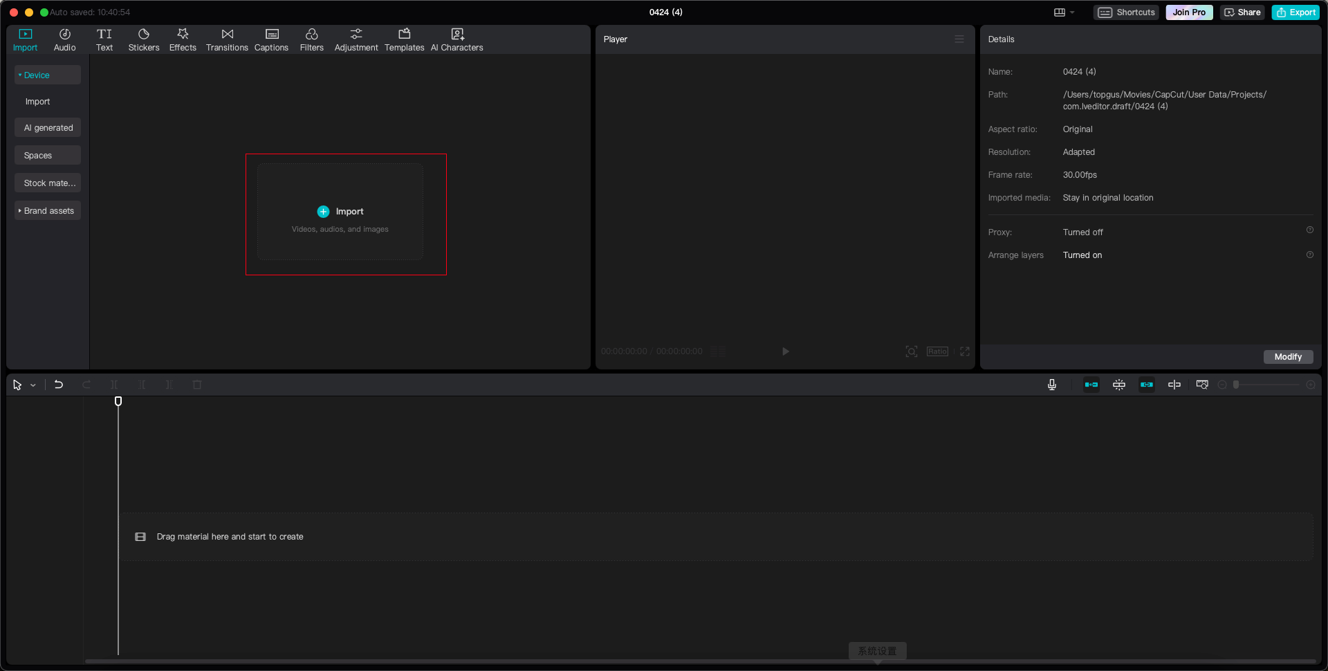The image size is (1328, 671).
Task: Click the timeline horizontal scrollbar
Action: click(700, 661)
